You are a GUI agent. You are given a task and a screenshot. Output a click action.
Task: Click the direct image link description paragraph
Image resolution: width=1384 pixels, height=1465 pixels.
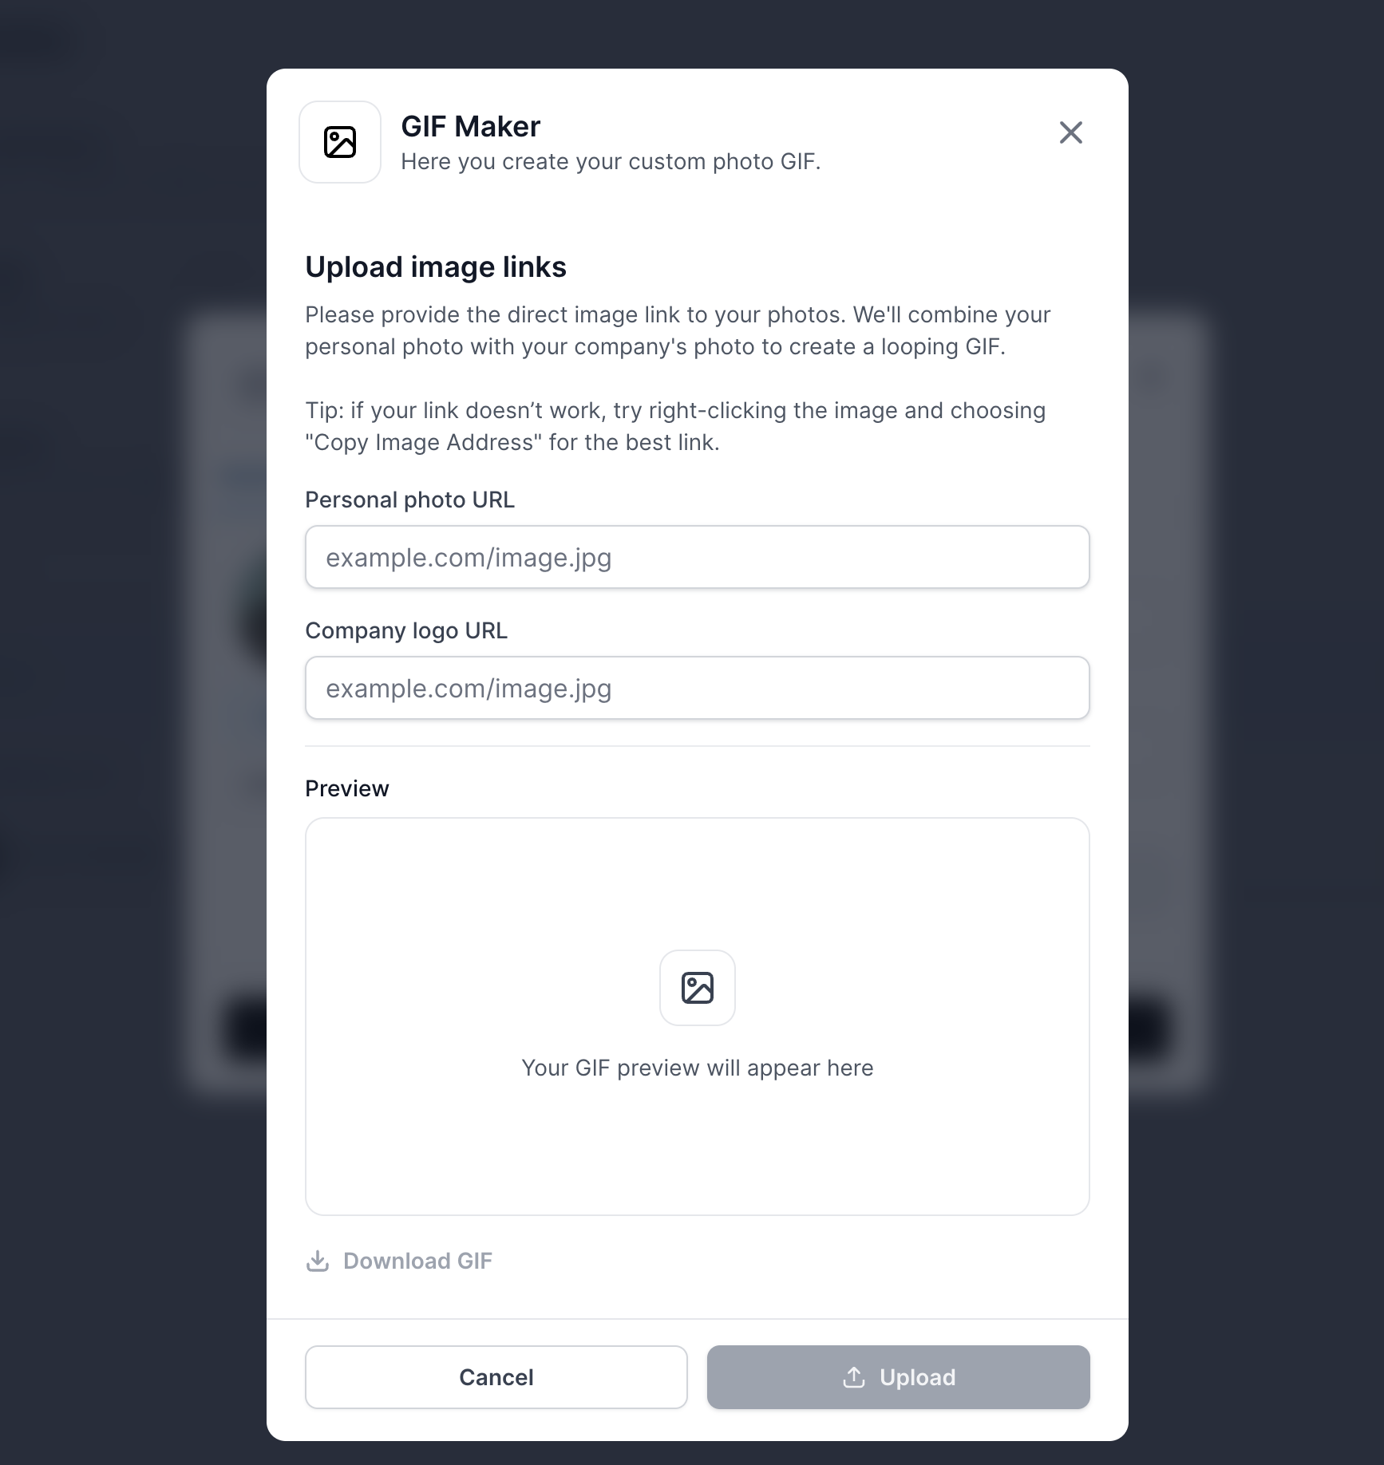point(678,330)
